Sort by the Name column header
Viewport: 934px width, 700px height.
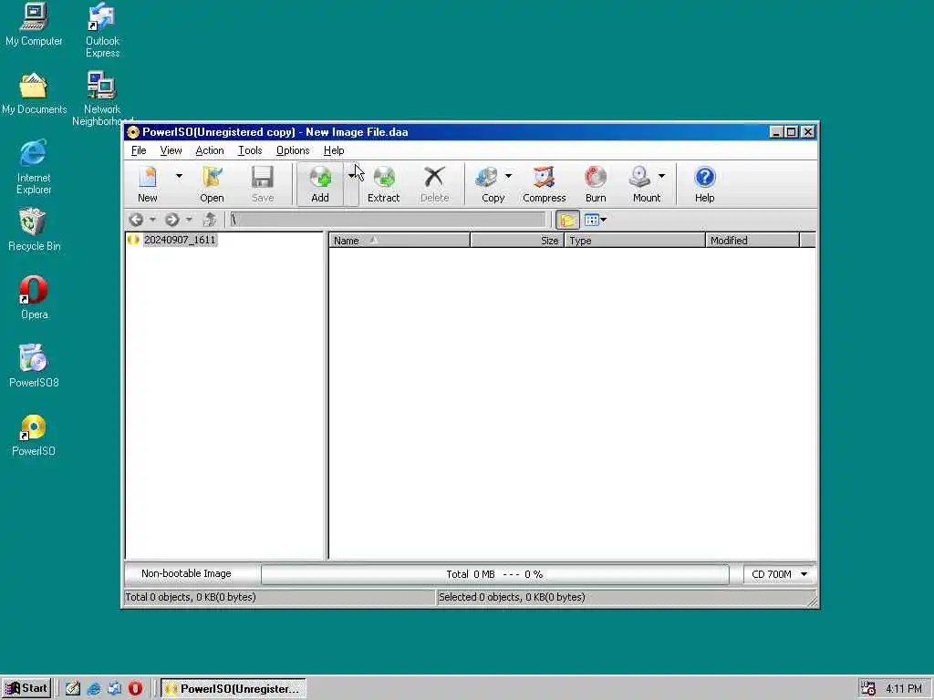tap(400, 241)
